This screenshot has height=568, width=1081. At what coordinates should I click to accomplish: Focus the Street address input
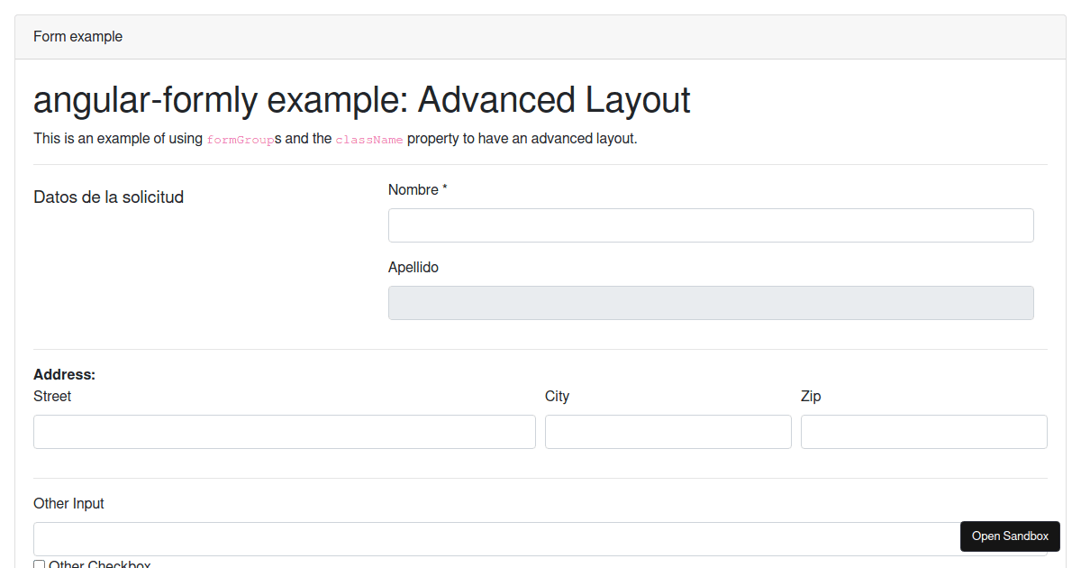(285, 432)
